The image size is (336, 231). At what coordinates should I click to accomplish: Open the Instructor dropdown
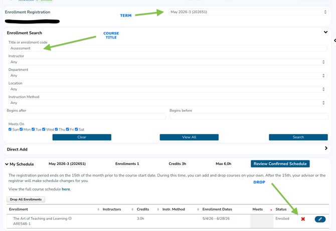tap(167, 62)
